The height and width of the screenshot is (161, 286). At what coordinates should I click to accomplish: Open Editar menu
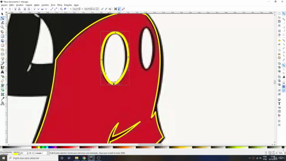12,5
